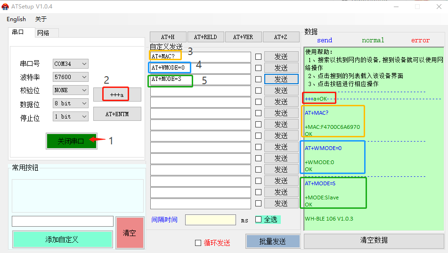Click the AT+ENTM button
The height and width of the screenshot is (253, 448).
[x=117, y=114]
